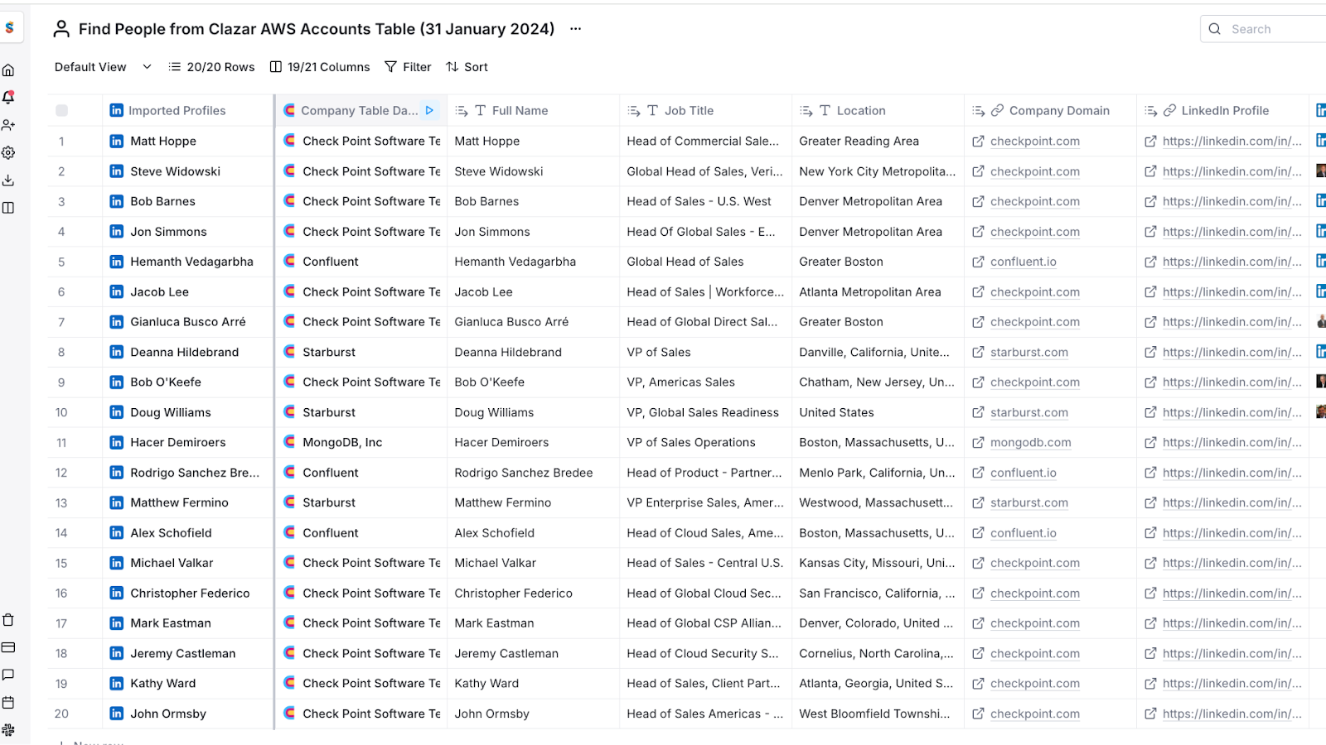Open the trash icon in the sidebar
Viewport: 1326px width, 745px height.
tap(8, 620)
